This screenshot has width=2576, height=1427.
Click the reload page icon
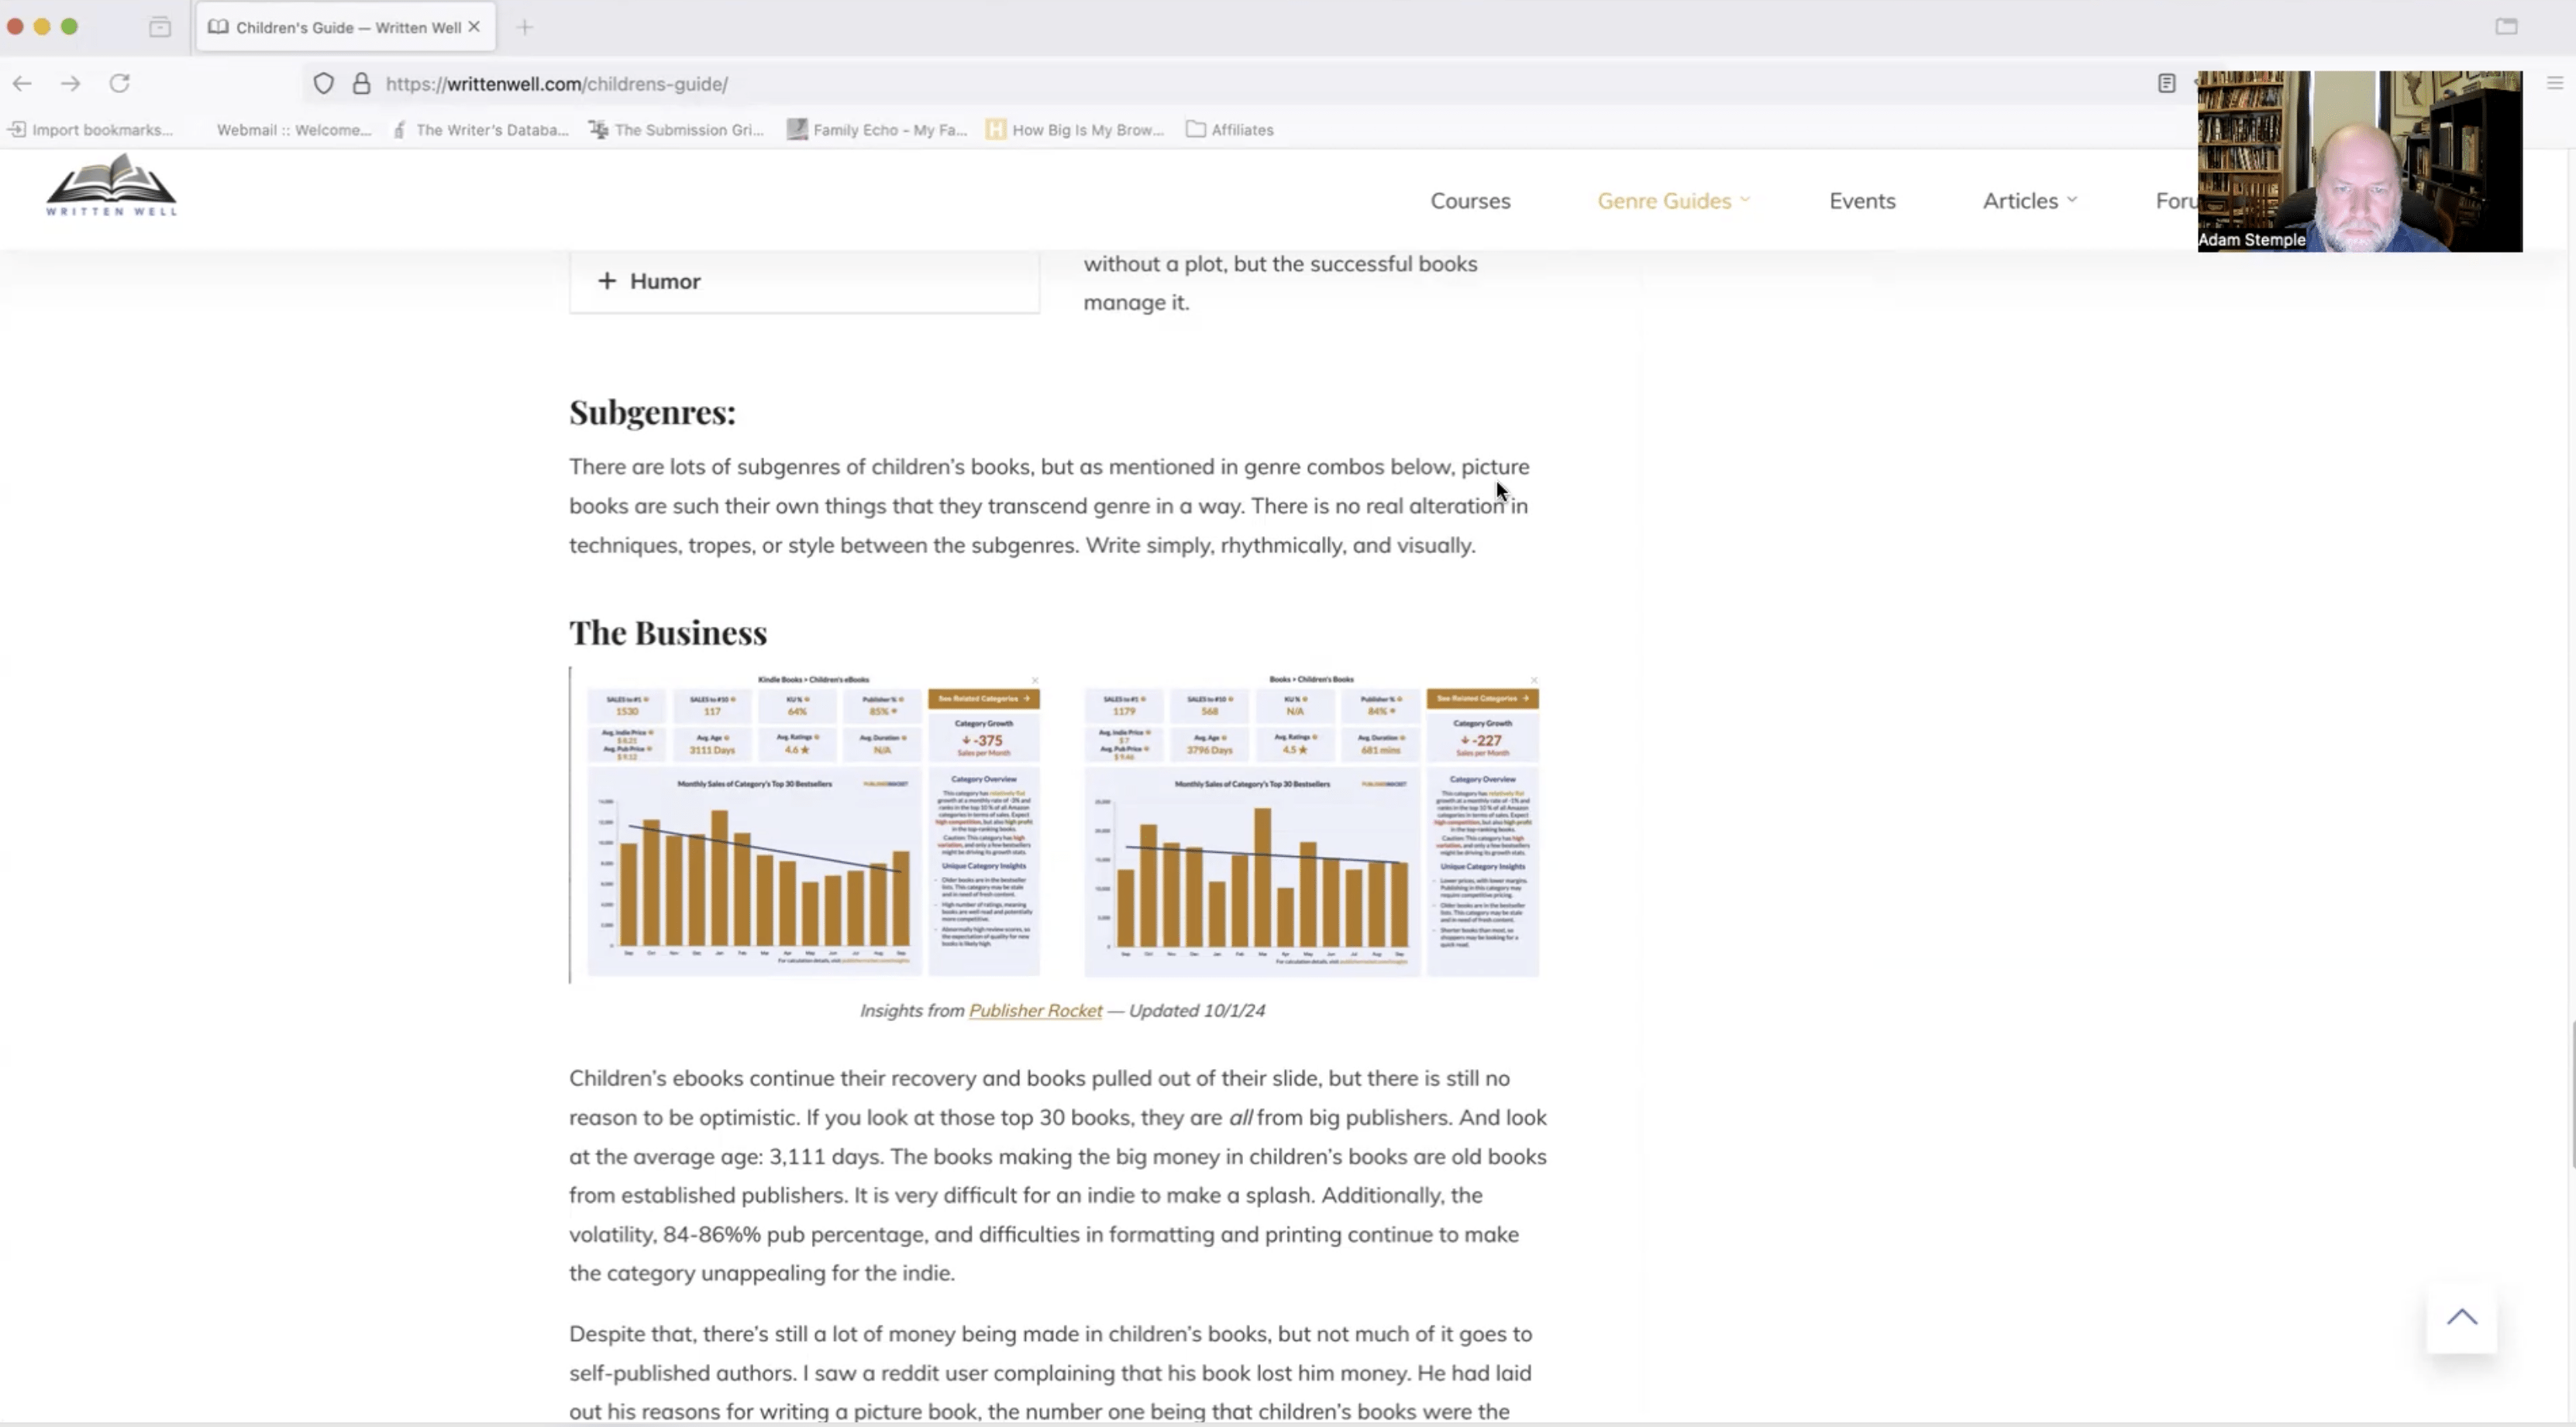(119, 83)
